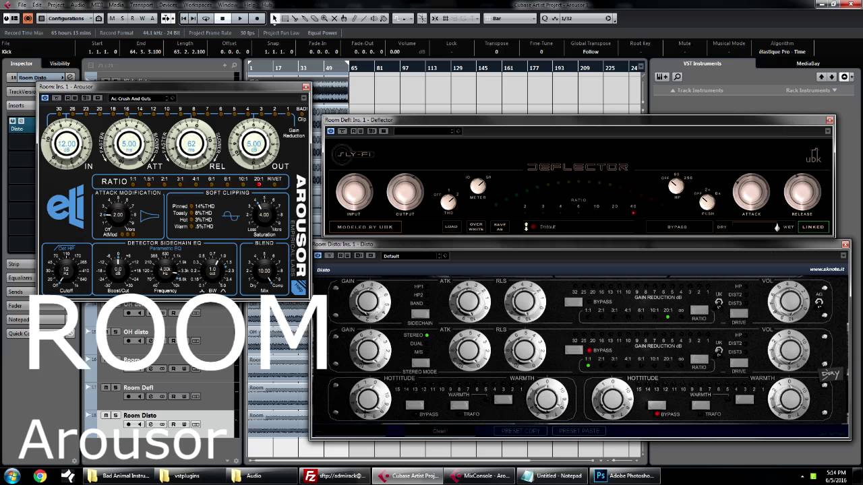Click the Deflector preset up/down arrows
The width and height of the screenshot is (863, 485).
527,226
